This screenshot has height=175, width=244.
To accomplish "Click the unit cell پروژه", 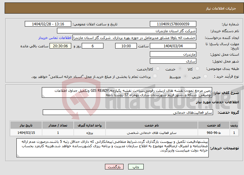I will [89, 133].
